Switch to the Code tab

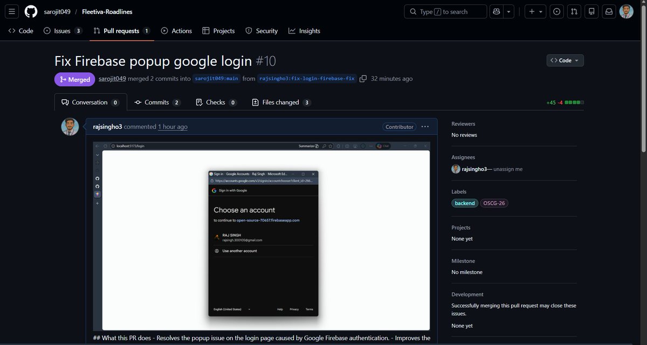21,31
